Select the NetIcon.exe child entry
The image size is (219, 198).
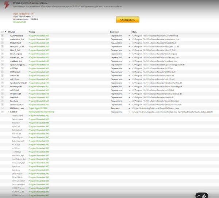point(17,115)
